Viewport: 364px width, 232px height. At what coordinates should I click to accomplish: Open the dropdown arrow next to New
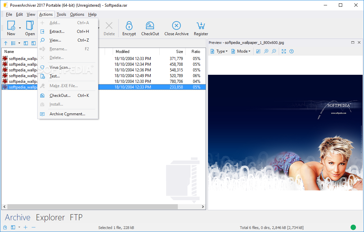(20, 28)
